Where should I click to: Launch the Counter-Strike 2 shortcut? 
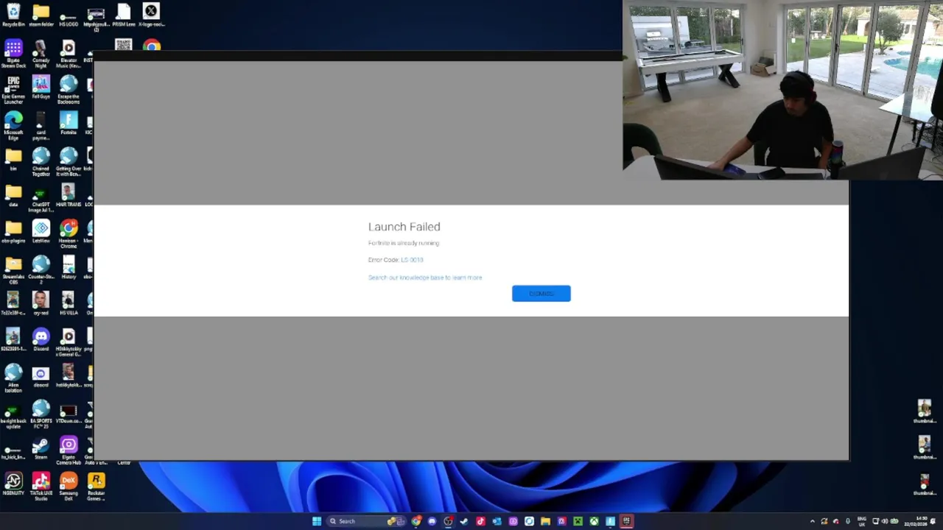(41, 270)
